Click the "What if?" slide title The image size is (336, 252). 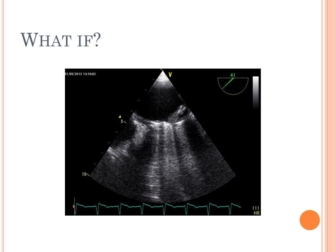[x=60, y=40]
